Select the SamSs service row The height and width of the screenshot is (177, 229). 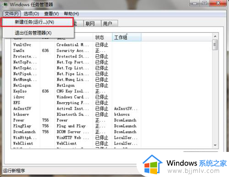[x=76, y=51]
